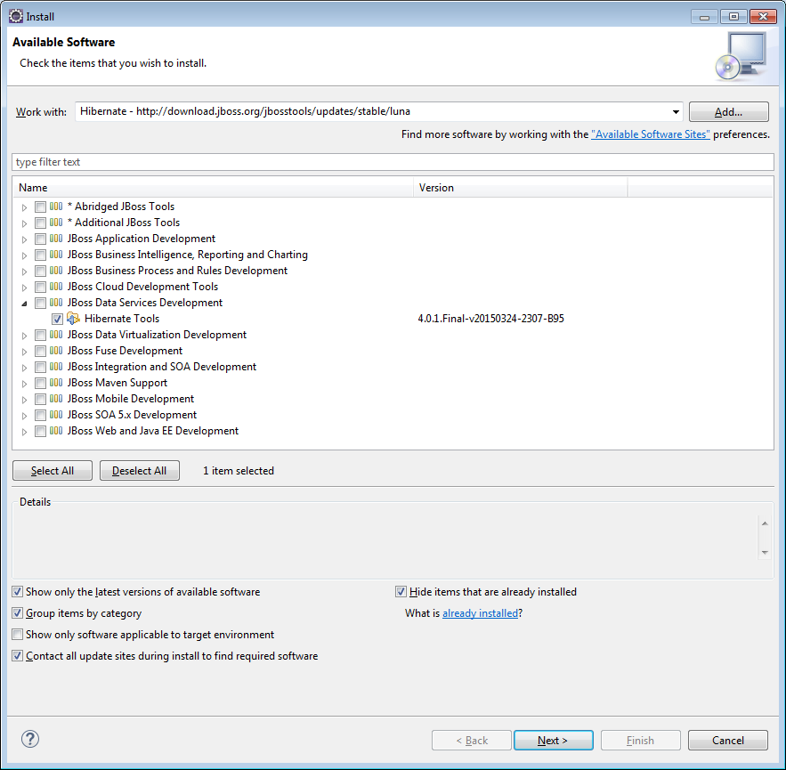Expand the Abridged JBoss Tools category
Image resolution: width=786 pixels, height=770 pixels.
coord(24,207)
